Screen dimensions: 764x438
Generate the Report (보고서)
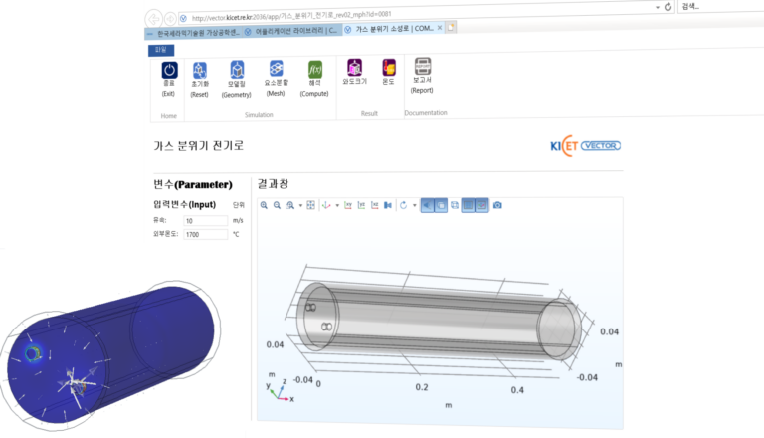click(422, 69)
